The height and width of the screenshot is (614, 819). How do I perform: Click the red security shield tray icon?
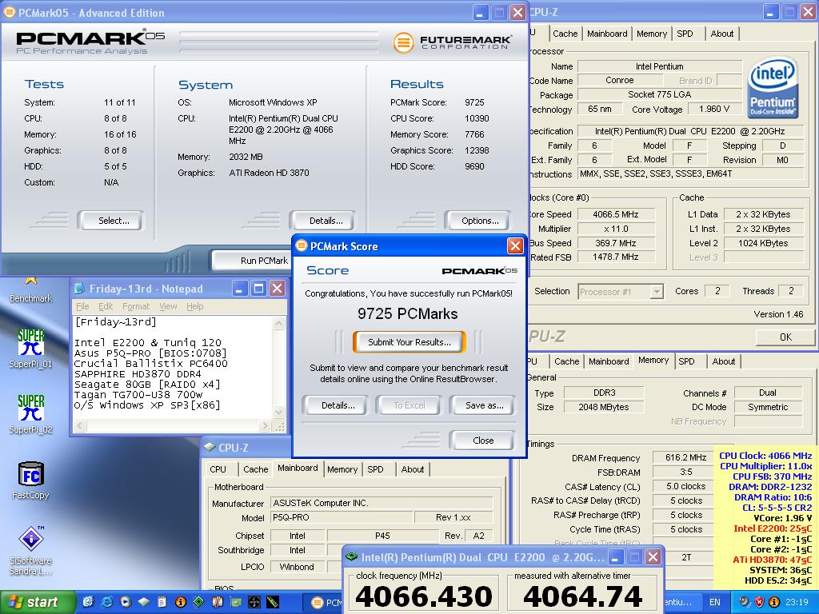(x=760, y=602)
